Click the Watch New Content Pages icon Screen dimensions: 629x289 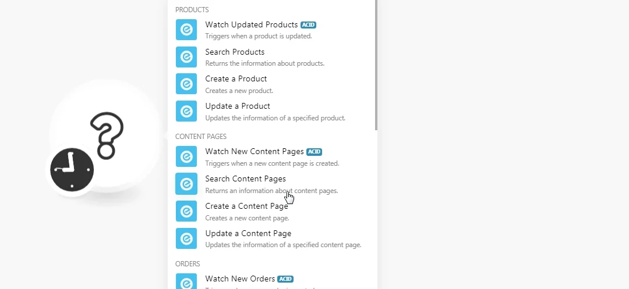point(186,156)
